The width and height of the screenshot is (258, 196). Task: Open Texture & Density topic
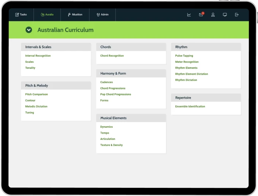coord(111,145)
